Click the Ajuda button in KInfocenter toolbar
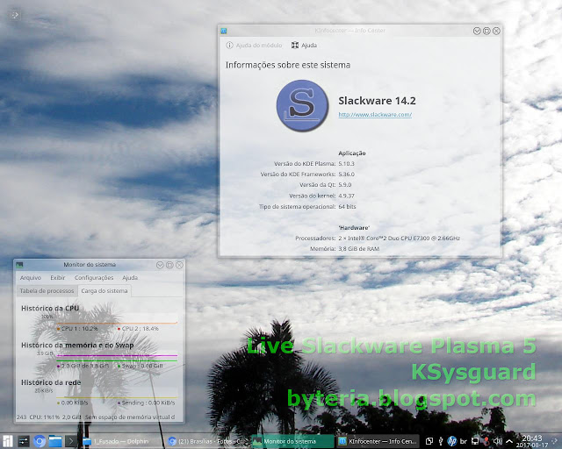Image resolution: width=562 pixels, height=449 pixels. [x=304, y=45]
